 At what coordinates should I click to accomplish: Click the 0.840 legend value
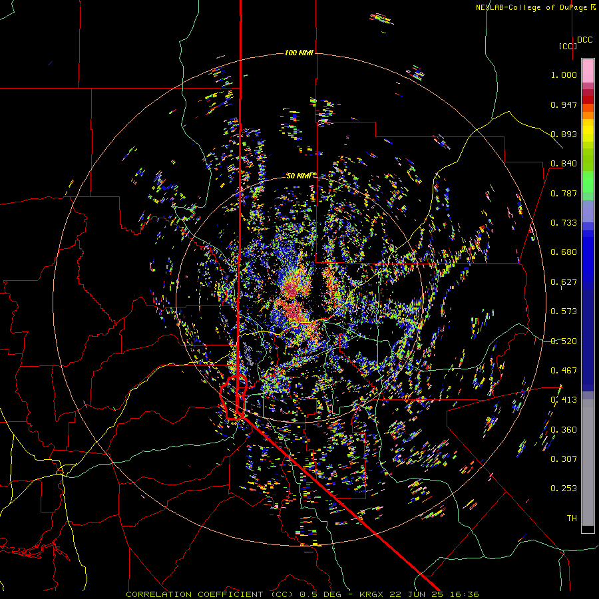point(564,164)
